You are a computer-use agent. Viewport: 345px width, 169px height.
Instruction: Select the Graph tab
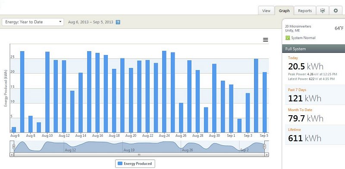point(284,11)
